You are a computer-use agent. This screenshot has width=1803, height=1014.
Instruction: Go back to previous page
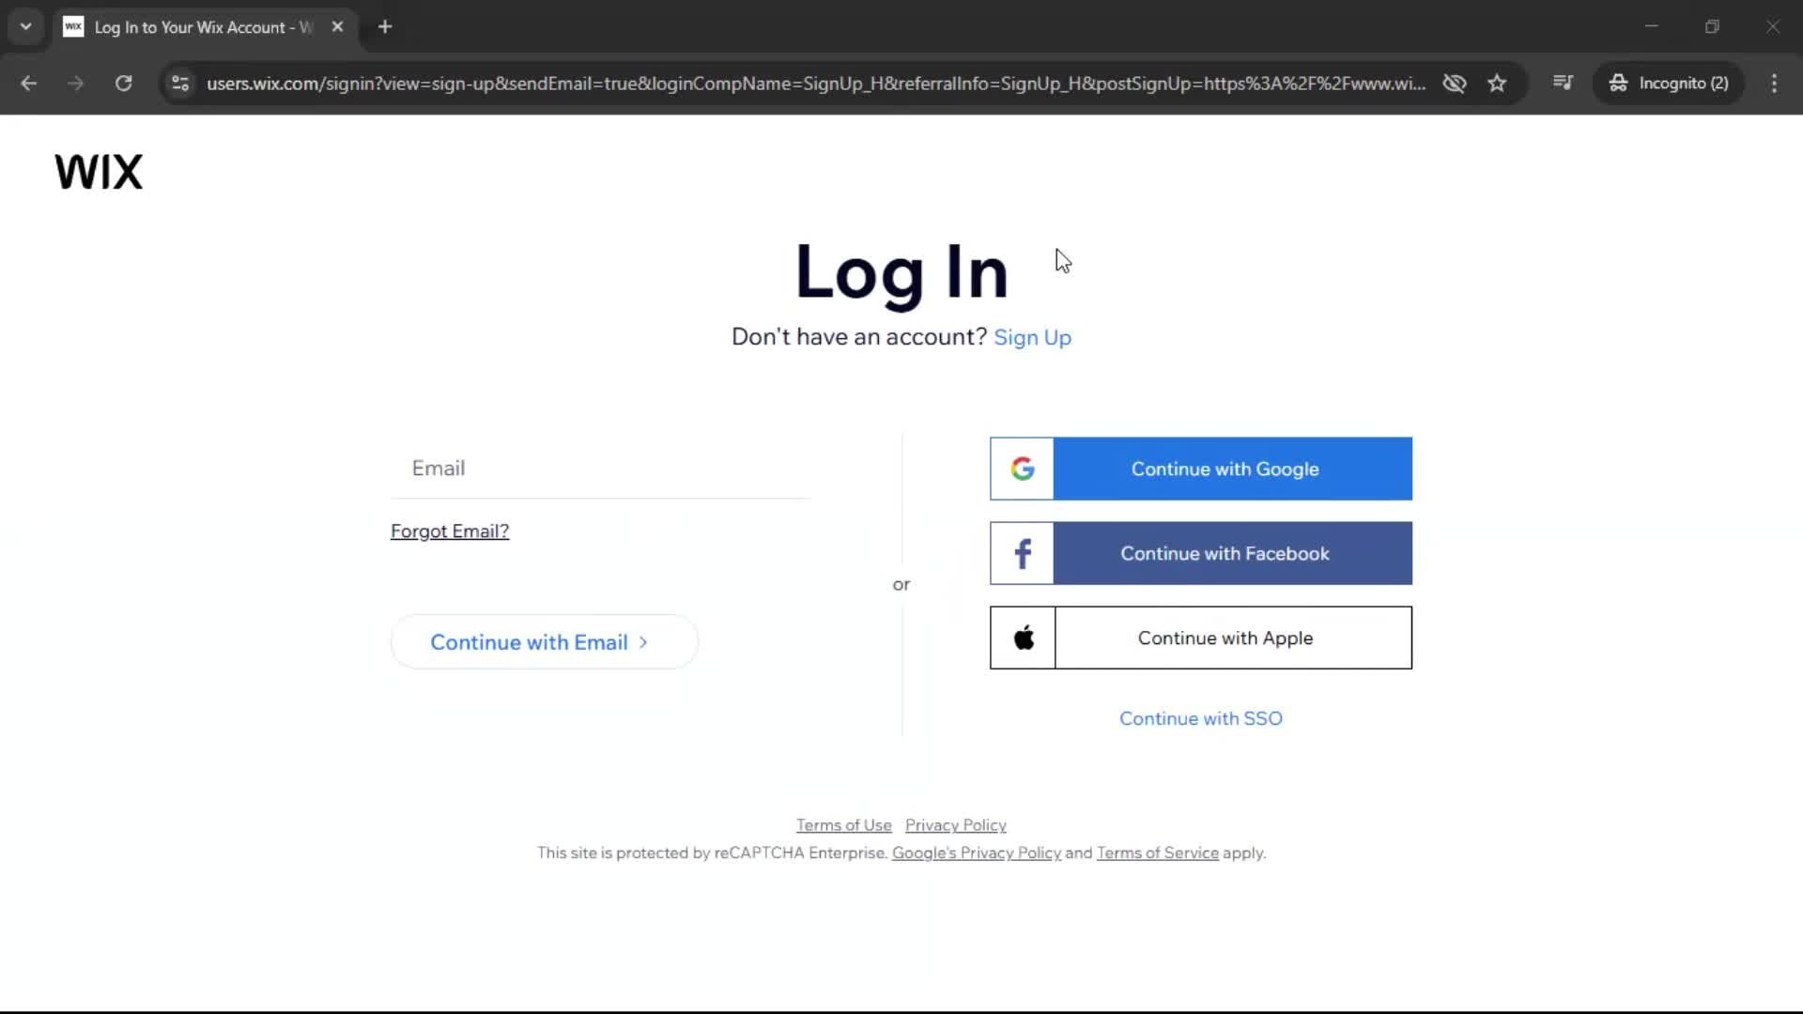coord(29,84)
